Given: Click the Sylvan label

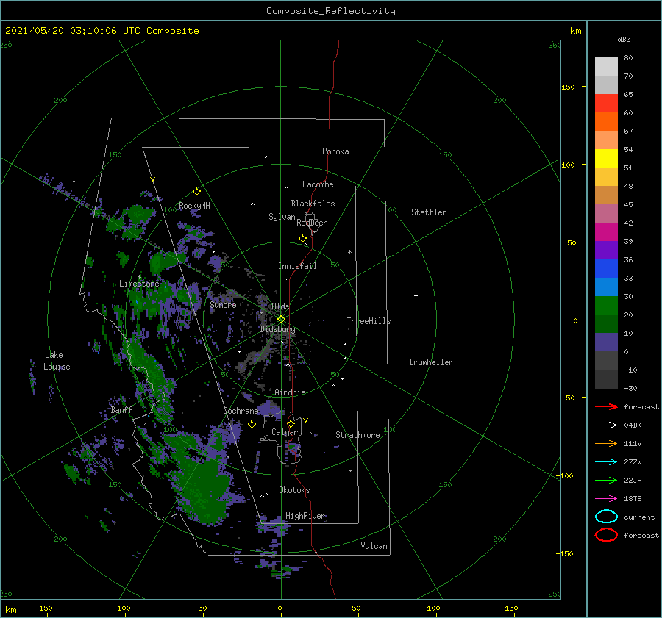Looking at the screenshot, I should click(x=282, y=217).
